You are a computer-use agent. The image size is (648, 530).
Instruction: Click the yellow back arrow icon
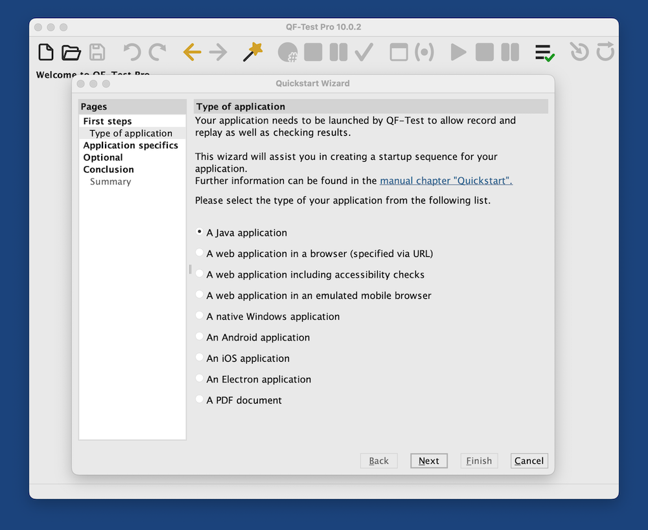pos(192,52)
